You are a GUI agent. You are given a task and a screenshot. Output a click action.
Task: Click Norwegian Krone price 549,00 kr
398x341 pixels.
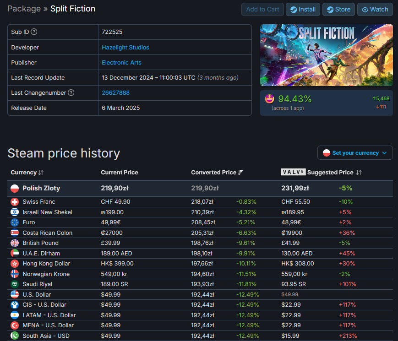pyautogui.click(x=114, y=274)
